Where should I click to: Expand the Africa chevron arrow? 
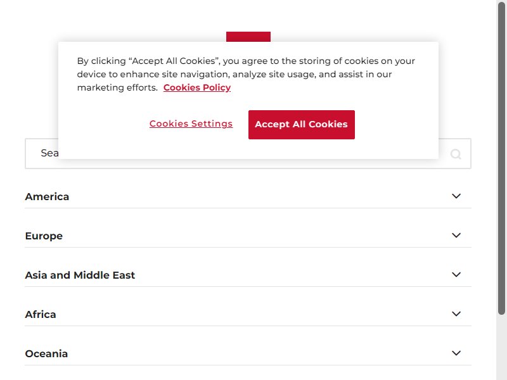point(456,313)
